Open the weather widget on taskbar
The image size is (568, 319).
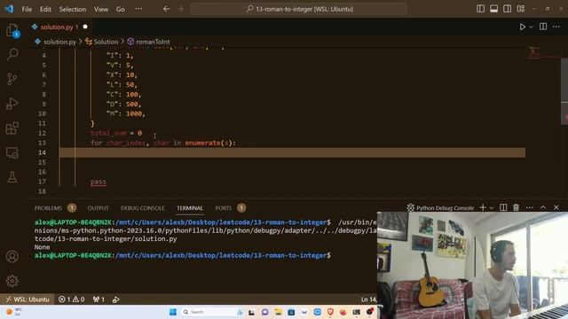pos(14,312)
